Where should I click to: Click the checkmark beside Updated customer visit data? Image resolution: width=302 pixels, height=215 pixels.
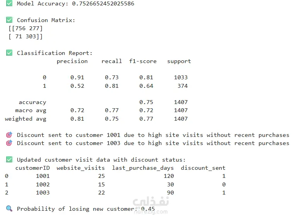[x=9, y=160]
